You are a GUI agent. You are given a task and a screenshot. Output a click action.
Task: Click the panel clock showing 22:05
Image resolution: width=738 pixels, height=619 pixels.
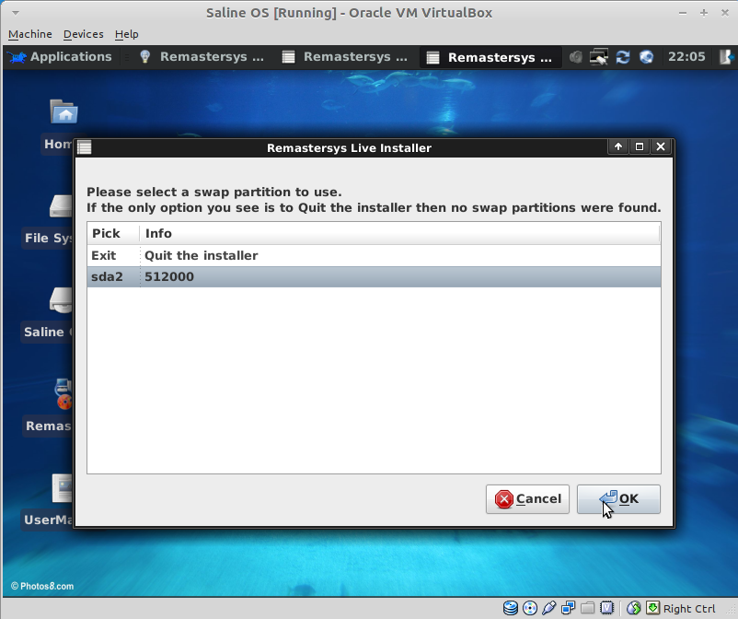(686, 57)
